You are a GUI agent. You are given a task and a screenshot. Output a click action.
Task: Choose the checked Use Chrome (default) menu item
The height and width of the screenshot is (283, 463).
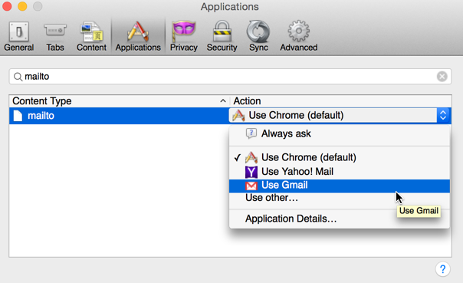click(x=340, y=157)
